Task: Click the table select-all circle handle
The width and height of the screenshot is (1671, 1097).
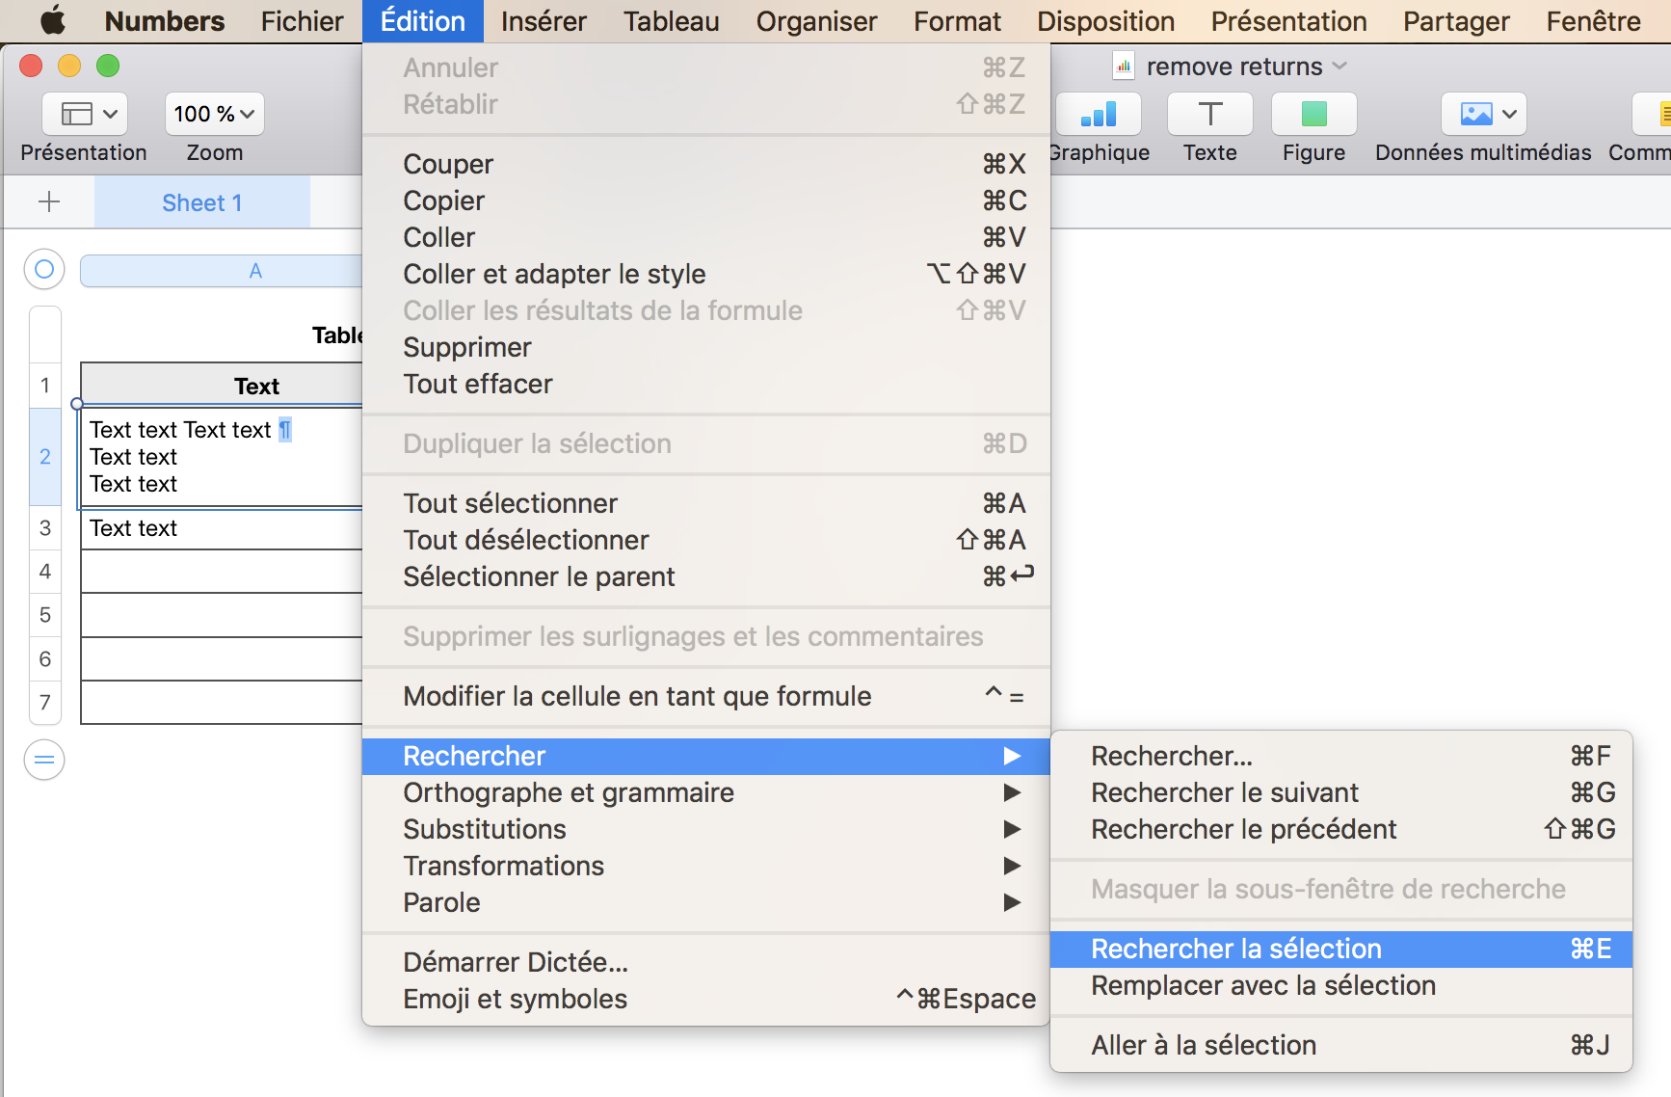Action: coord(44,269)
